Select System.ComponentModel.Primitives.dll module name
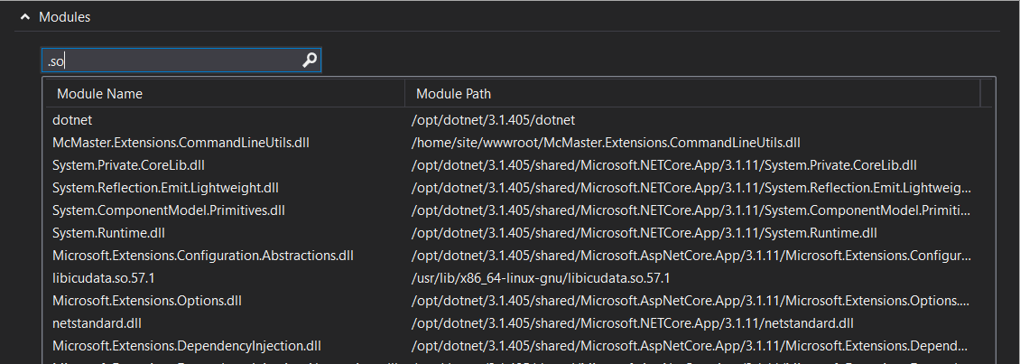Screen dimensions: 1020x364 tap(169, 210)
